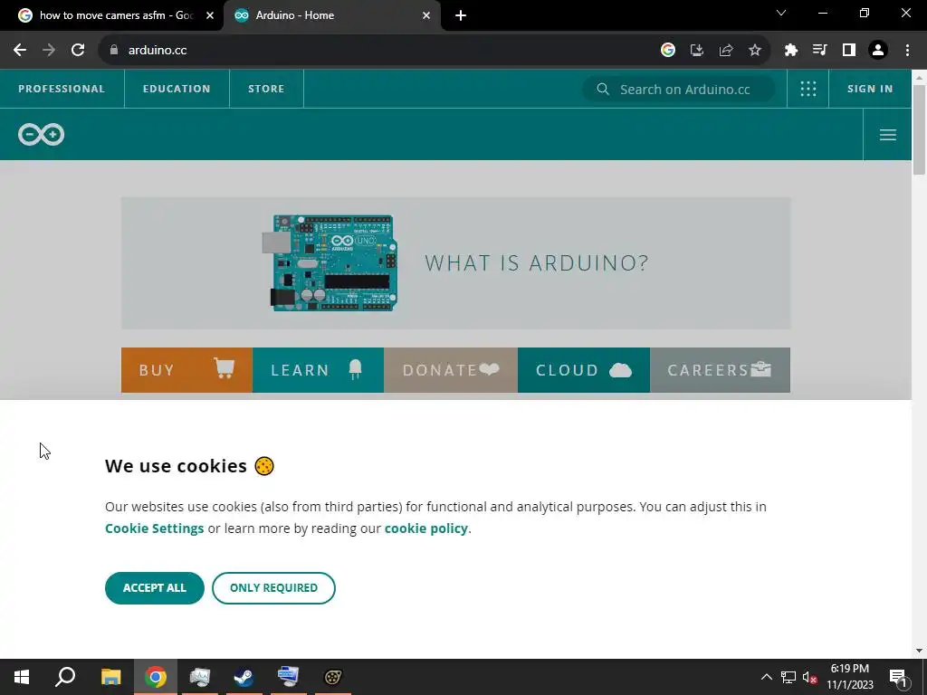Open the tab search chevron
The width and height of the screenshot is (927, 695).
coord(781,13)
